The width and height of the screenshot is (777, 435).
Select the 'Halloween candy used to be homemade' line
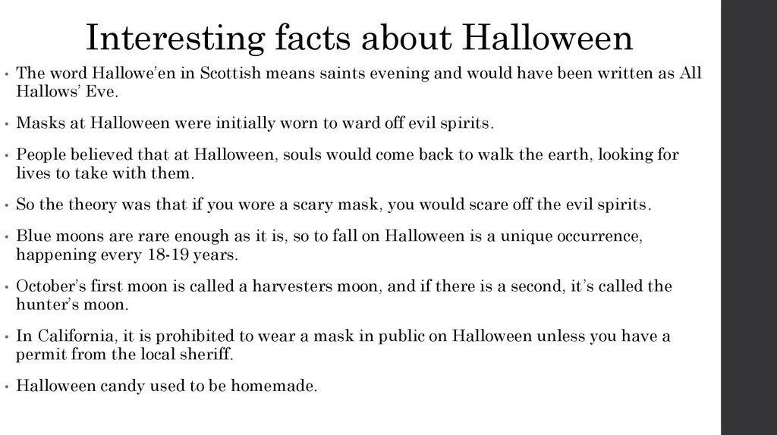(x=166, y=386)
